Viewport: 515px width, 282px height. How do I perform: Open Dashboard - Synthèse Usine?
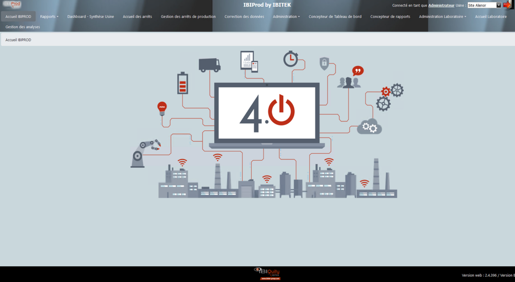coord(91,16)
